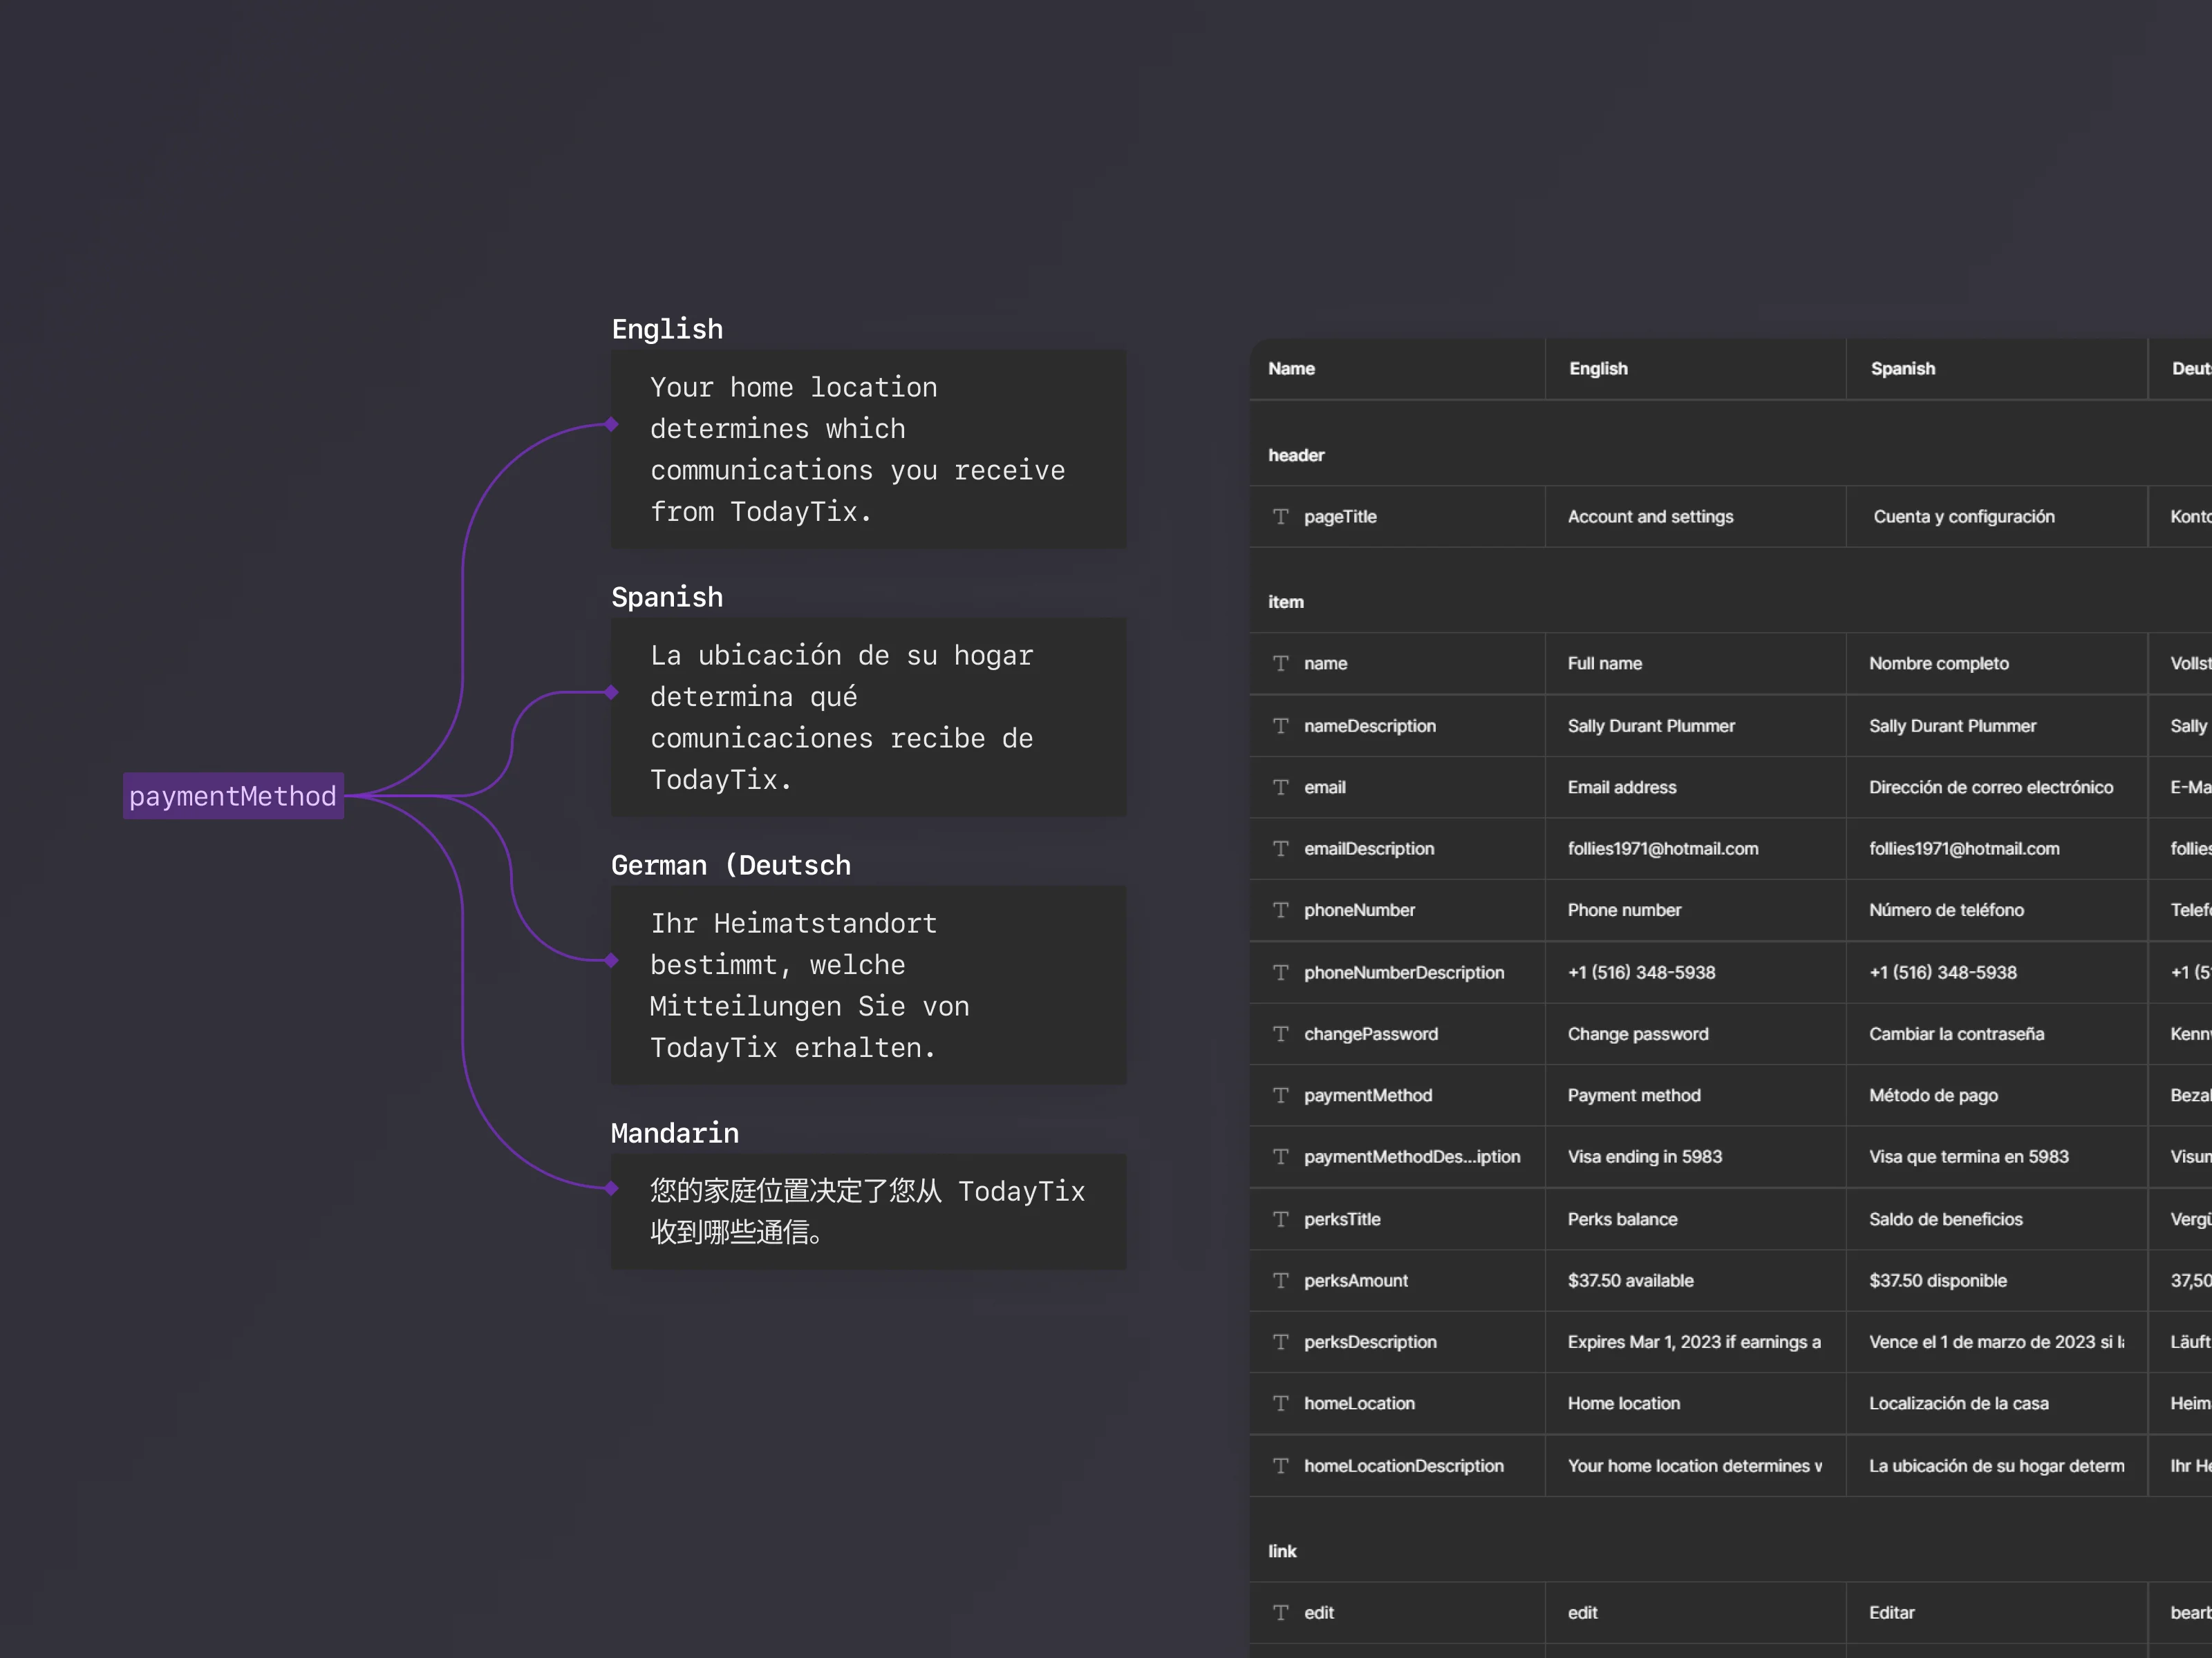Click text type icon for edit row
The width and height of the screenshot is (2212, 1658).
1280,1613
